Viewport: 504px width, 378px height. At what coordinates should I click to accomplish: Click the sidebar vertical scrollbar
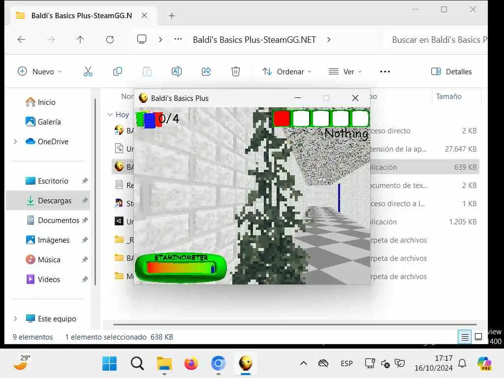tap(95, 192)
